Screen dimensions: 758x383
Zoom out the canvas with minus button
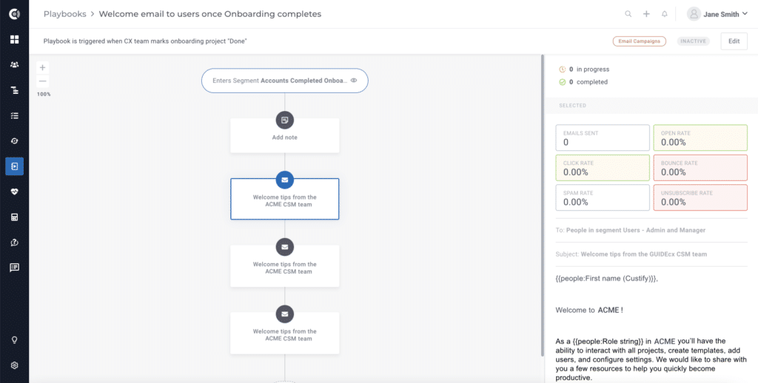click(42, 81)
